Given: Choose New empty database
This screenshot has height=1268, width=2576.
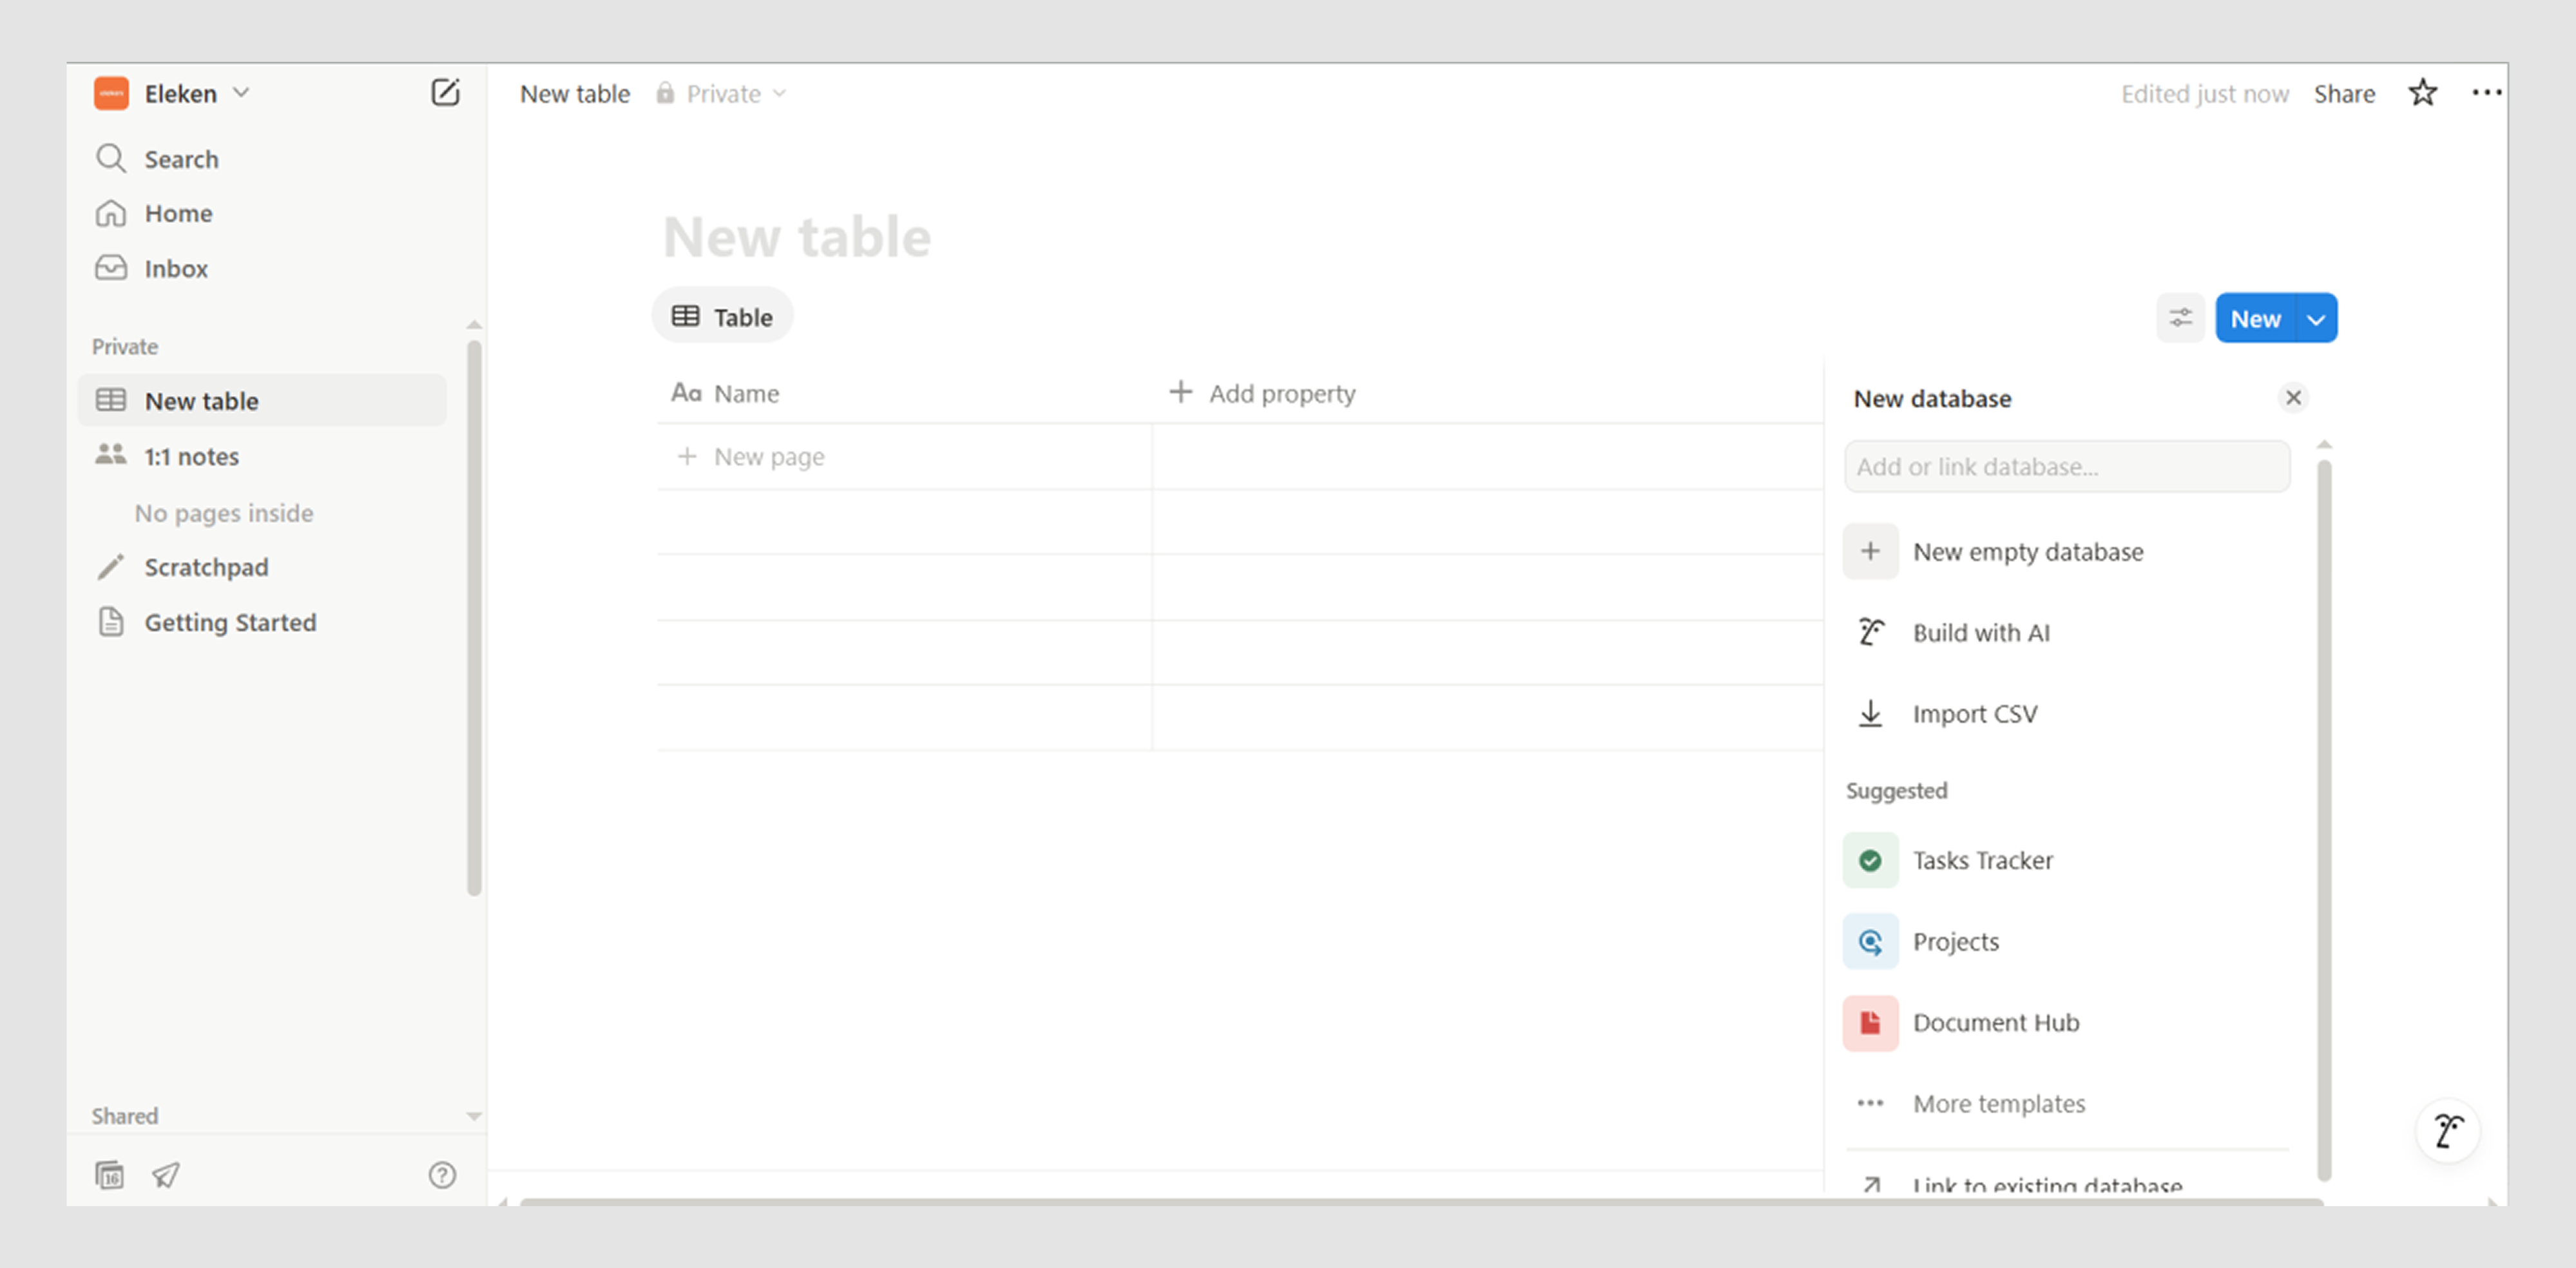Looking at the screenshot, I should [2066, 551].
